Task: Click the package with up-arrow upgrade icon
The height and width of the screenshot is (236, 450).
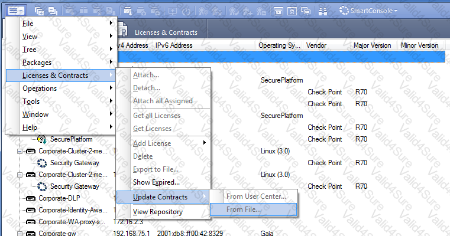Action: pyautogui.click(x=70, y=11)
